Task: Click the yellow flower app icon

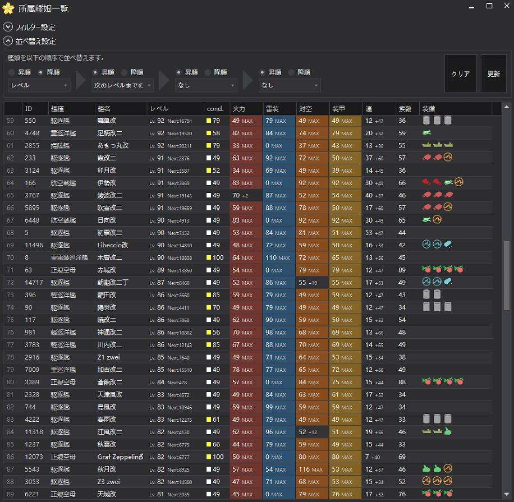Action: (8, 8)
